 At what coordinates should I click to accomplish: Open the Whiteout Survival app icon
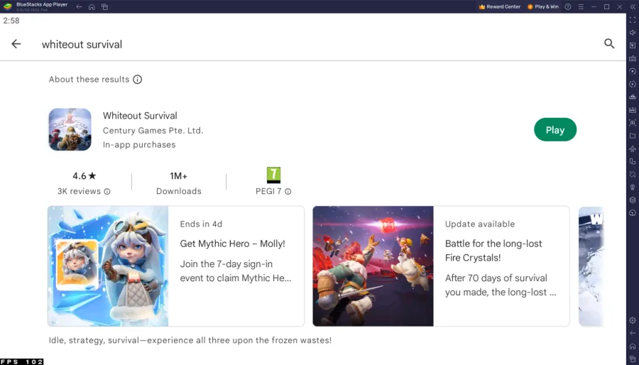[70, 129]
